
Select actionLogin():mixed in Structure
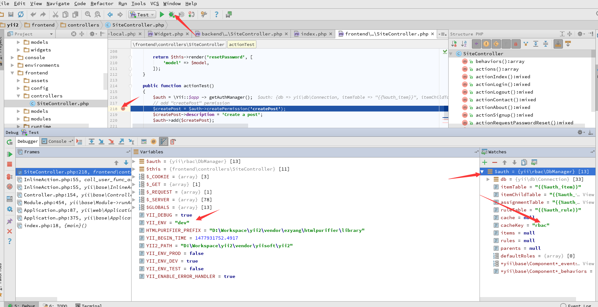point(503,84)
